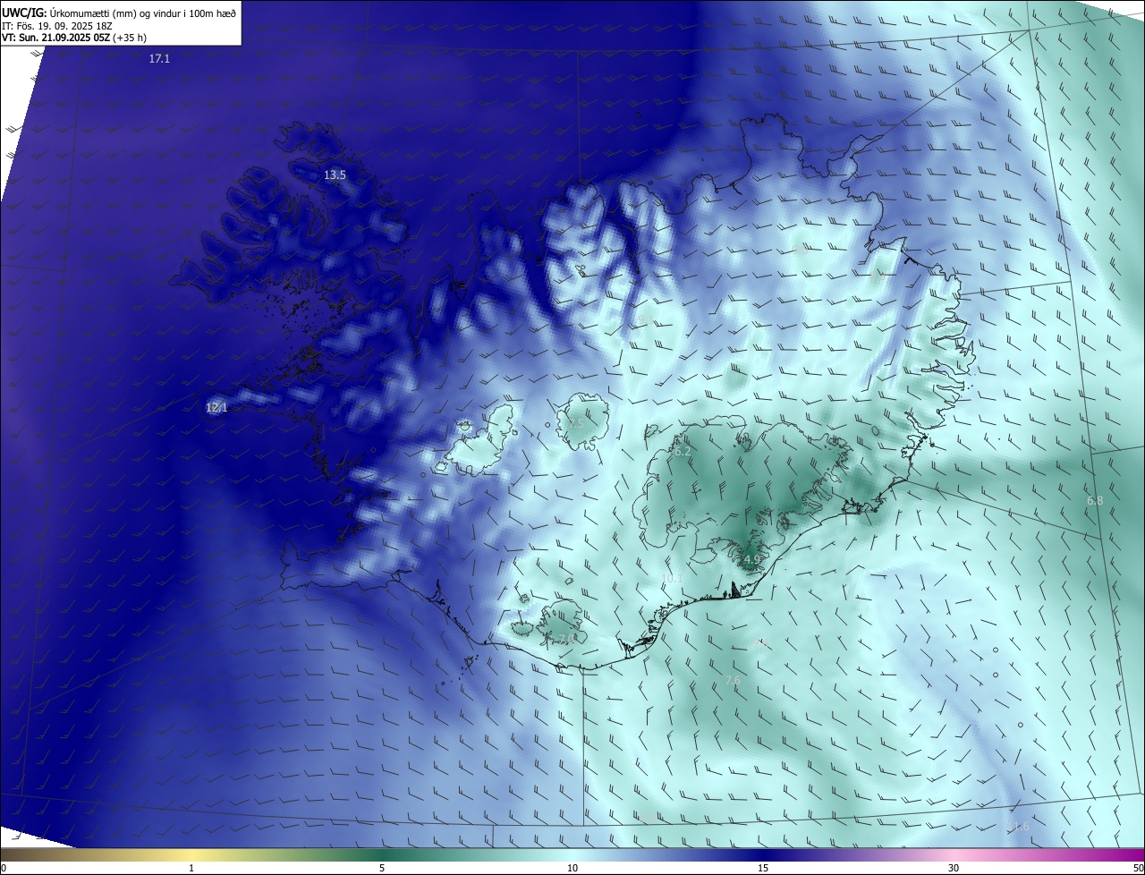Click the legend tick label 1

click(191, 868)
